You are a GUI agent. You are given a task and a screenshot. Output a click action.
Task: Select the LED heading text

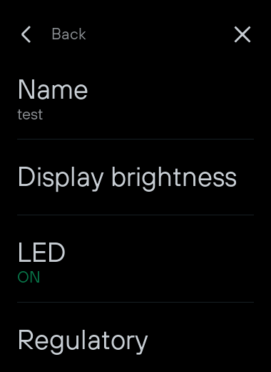[41, 253]
